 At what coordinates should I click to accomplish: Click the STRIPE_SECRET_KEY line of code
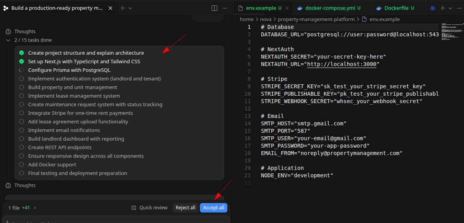tap(343, 86)
